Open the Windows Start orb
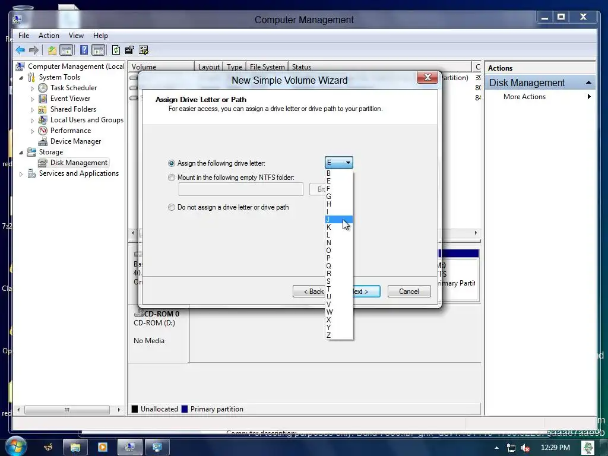 [15, 445]
